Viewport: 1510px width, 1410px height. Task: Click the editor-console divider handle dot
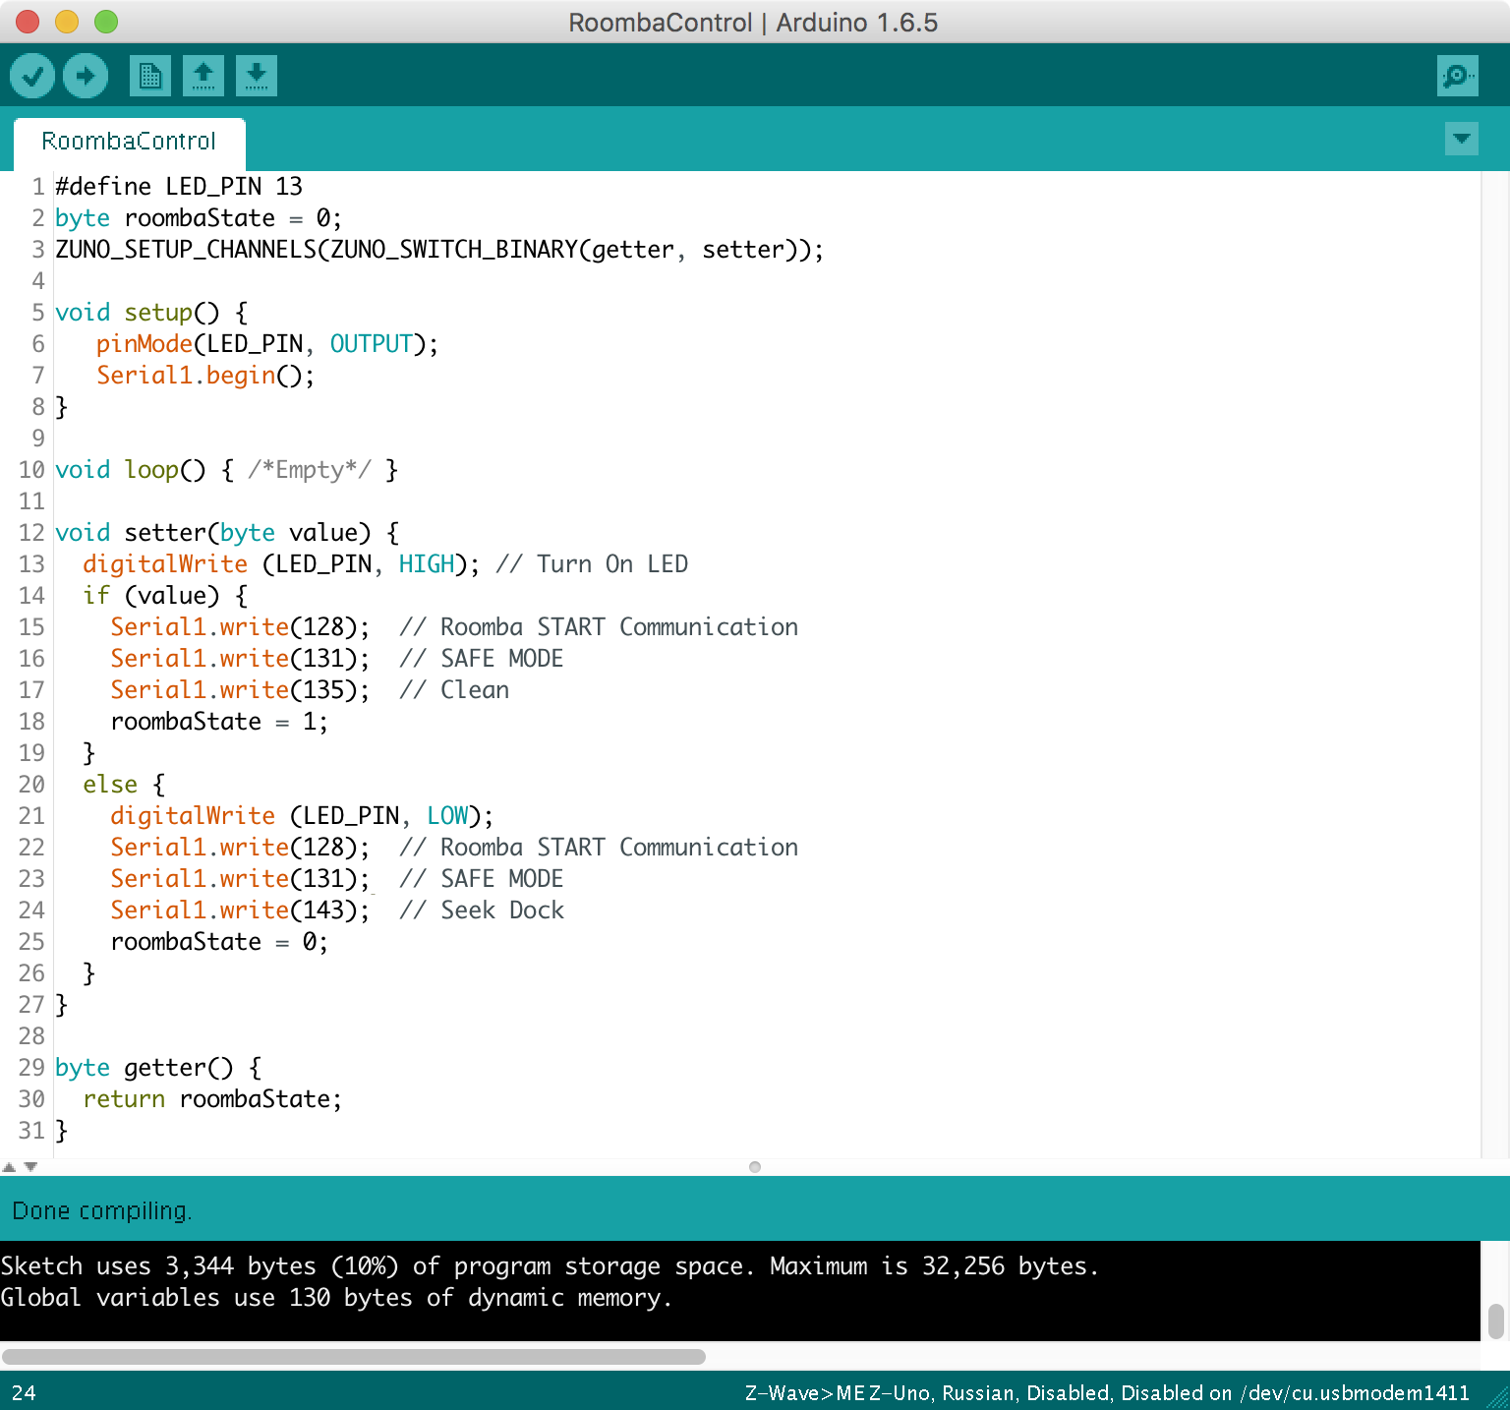pyautogui.click(x=755, y=1167)
